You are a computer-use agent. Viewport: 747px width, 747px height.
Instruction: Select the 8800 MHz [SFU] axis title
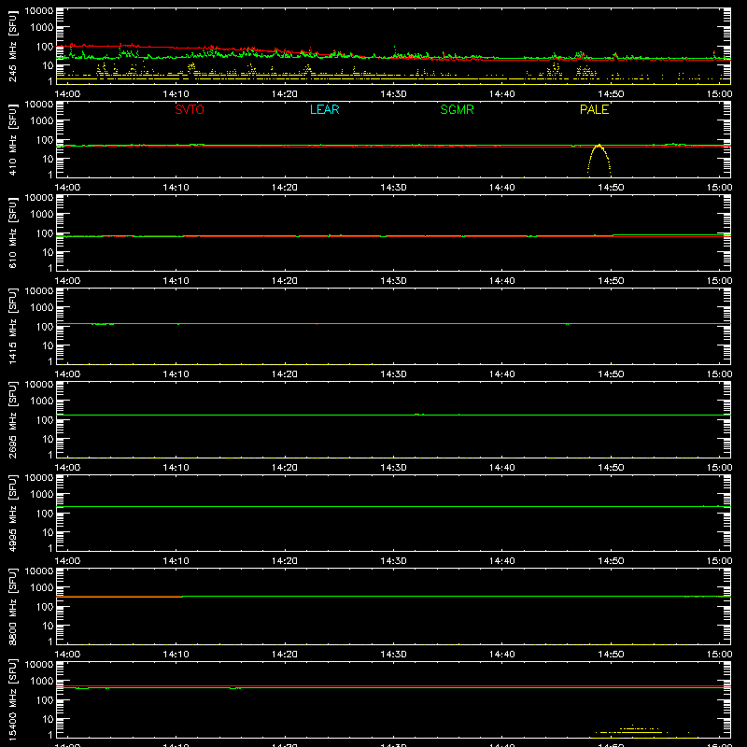(13, 606)
